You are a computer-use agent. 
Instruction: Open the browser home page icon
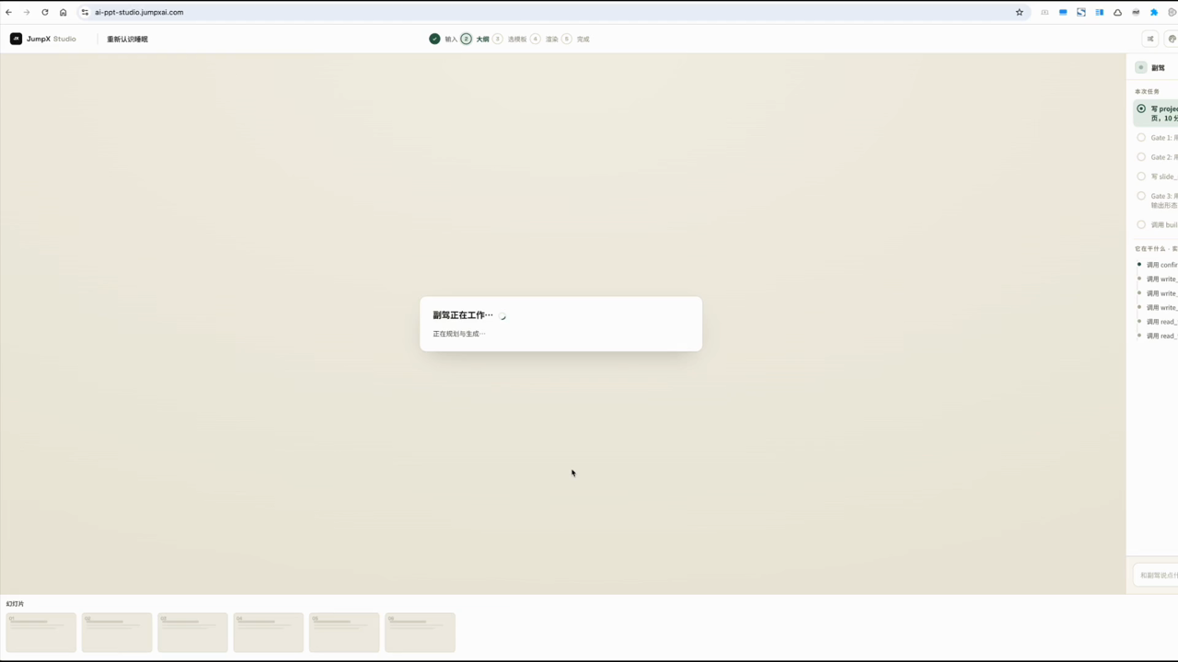click(63, 12)
